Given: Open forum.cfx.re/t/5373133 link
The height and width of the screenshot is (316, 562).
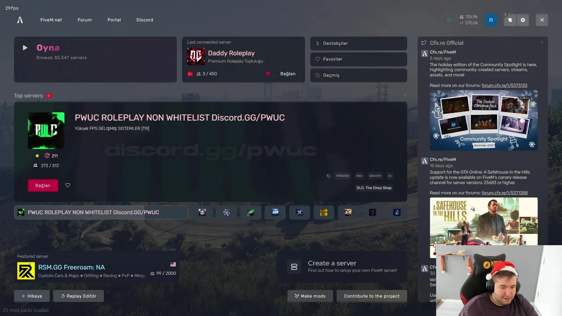Looking at the screenshot, I should (504, 86).
